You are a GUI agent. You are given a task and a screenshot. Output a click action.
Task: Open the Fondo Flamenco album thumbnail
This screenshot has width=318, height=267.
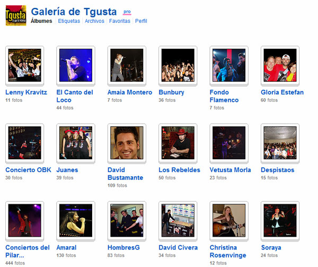pos(229,65)
